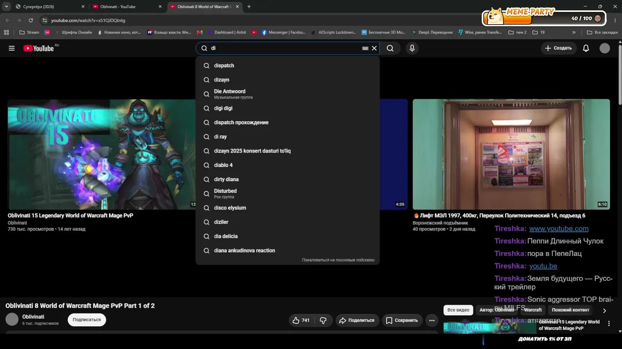Open the three-dot more actions menu
The height and width of the screenshot is (349, 622).
click(x=432, y=320)
